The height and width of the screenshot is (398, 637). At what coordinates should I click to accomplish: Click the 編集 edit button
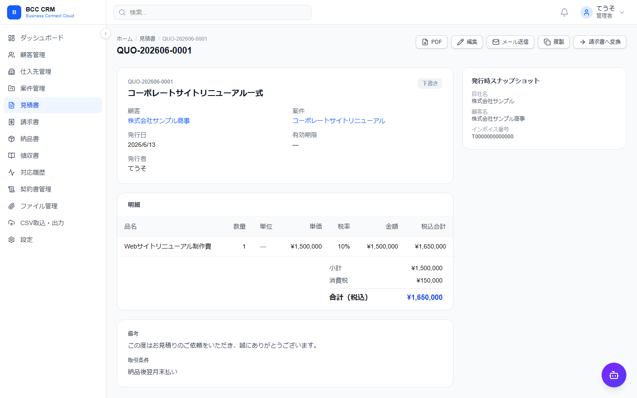(467, 42)
